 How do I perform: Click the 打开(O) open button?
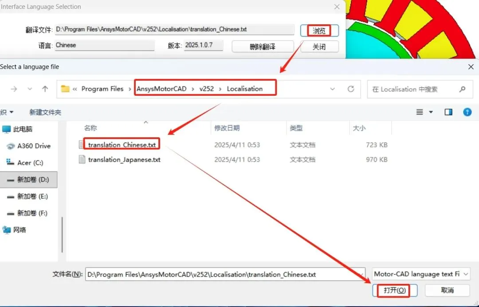coord(395,290)
